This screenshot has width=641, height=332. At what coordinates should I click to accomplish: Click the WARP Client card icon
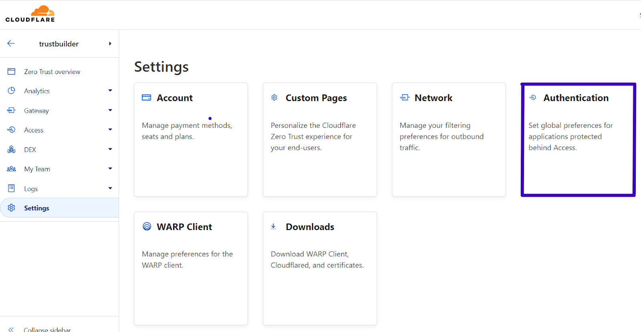(x=147, y=227)
